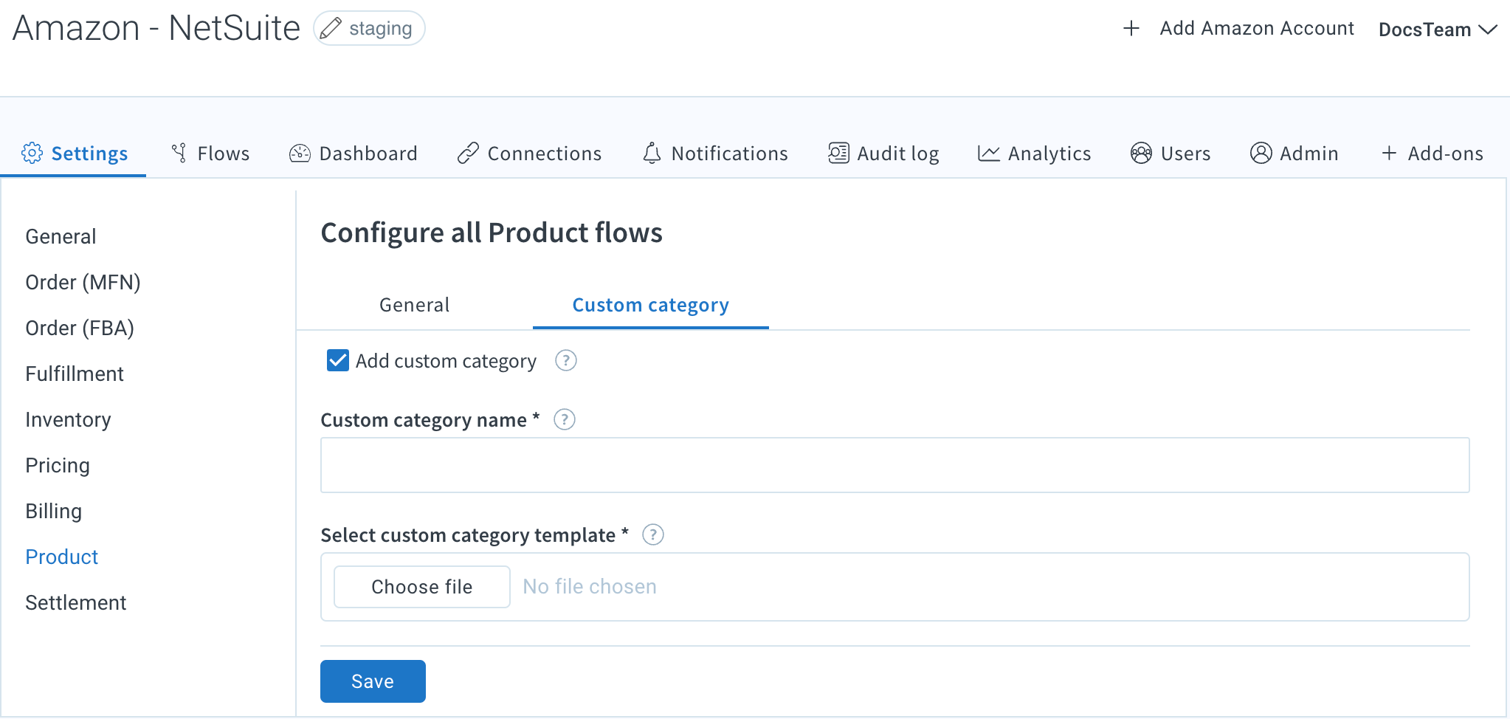1510x719 pixels.
Task: Open the Users tab
Action: point(1171,153)
